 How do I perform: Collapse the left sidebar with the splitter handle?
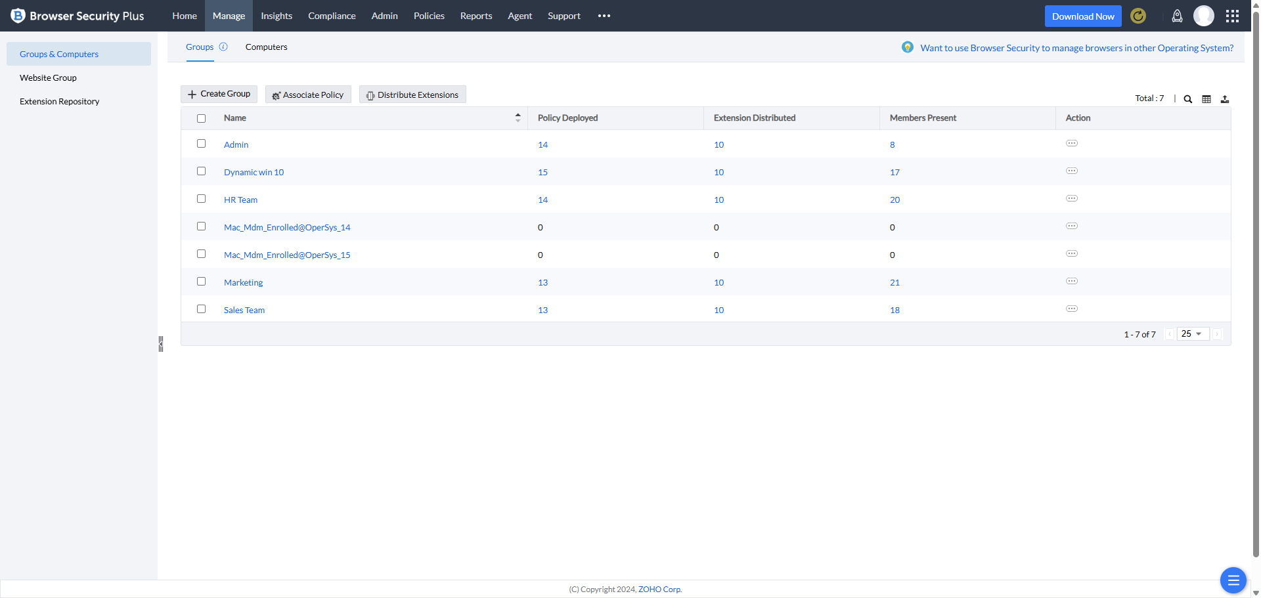[161, 344]
